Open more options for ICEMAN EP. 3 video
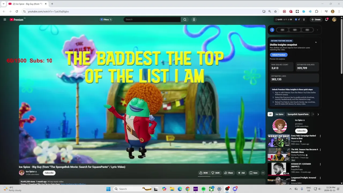343x193 pixels. tap(320, 164)
